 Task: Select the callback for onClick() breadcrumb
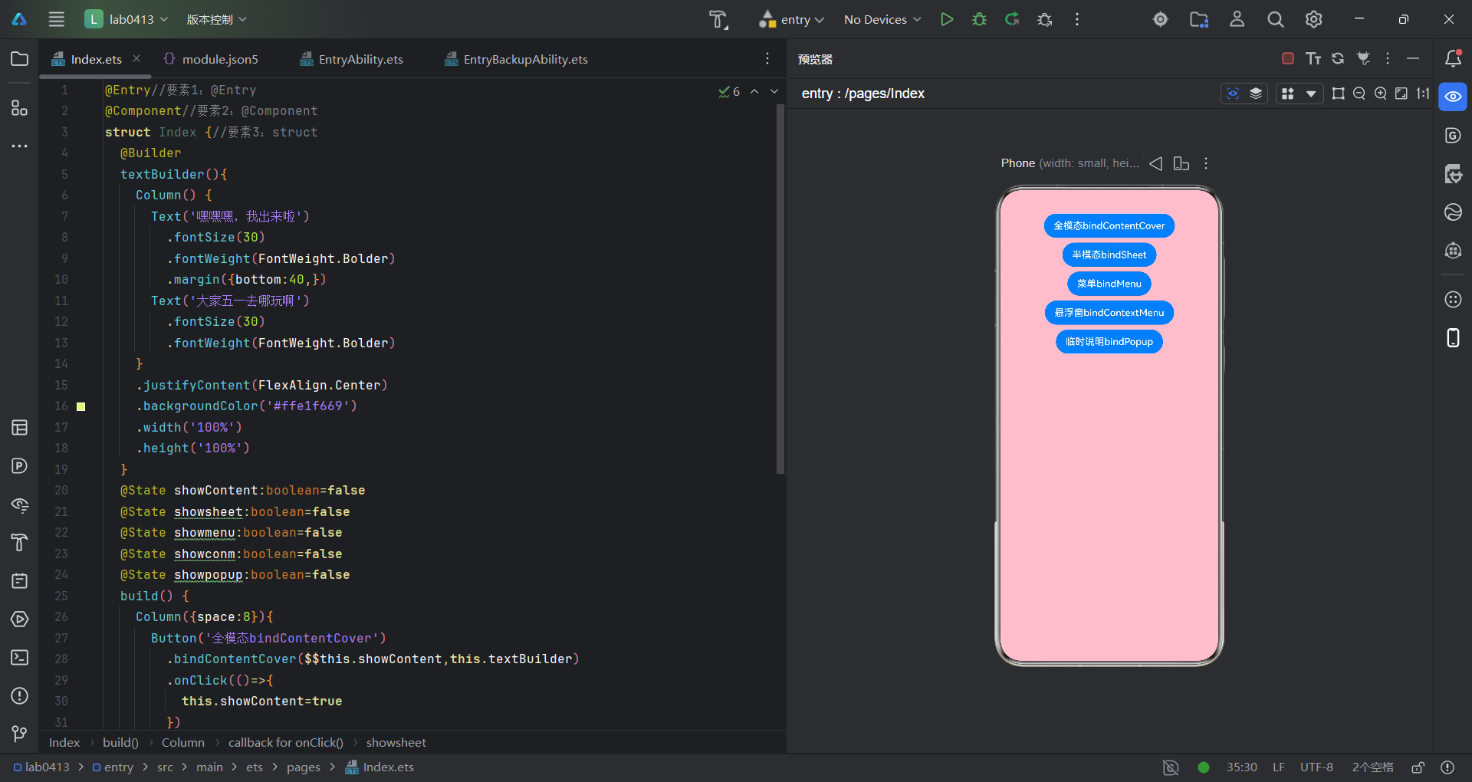pos(286,742)
